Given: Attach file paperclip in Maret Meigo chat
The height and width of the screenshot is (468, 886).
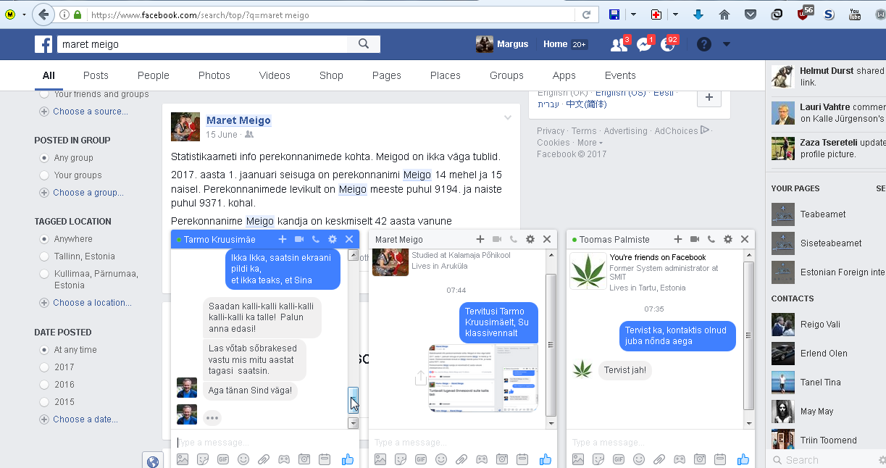Looking at the screenshot, I should point(461,459).
